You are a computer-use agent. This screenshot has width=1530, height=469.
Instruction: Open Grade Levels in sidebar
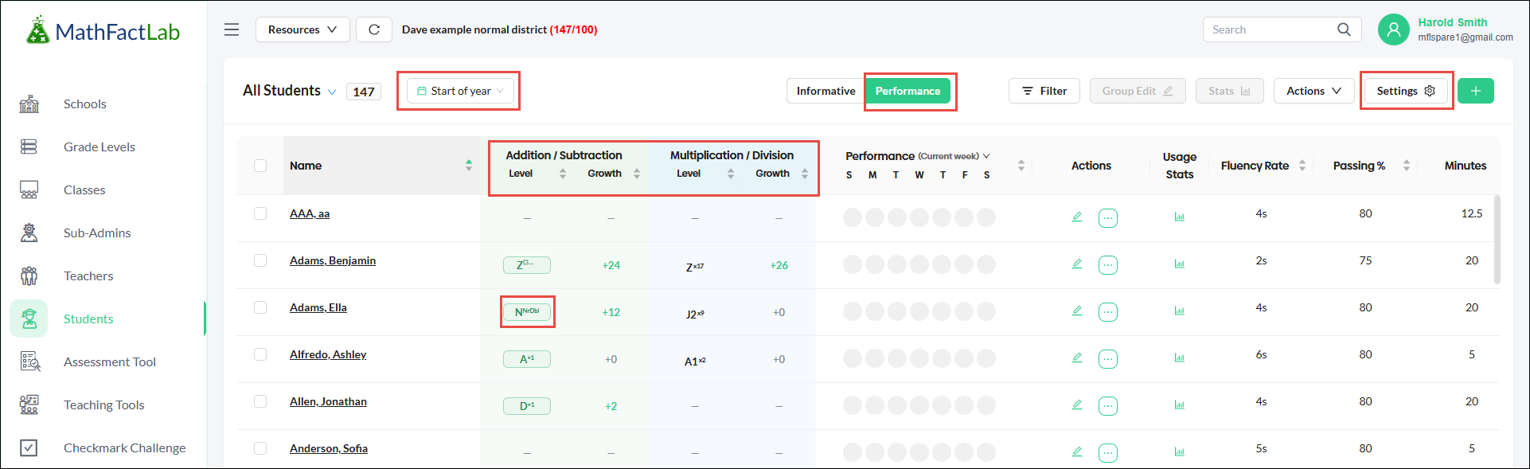(100, 147)
